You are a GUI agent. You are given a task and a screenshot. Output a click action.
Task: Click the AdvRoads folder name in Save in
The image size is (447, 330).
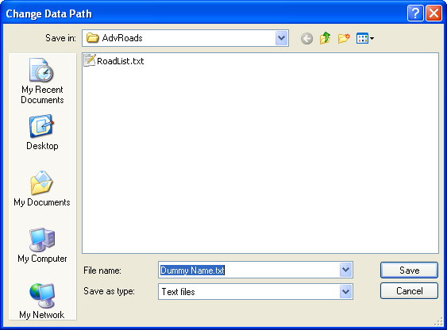[122, 38]
